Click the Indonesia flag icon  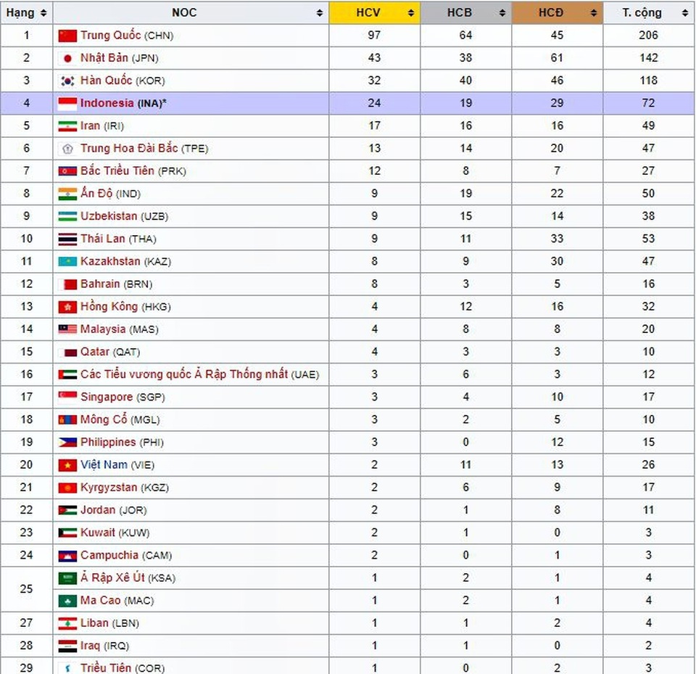(x=67, y=104)
